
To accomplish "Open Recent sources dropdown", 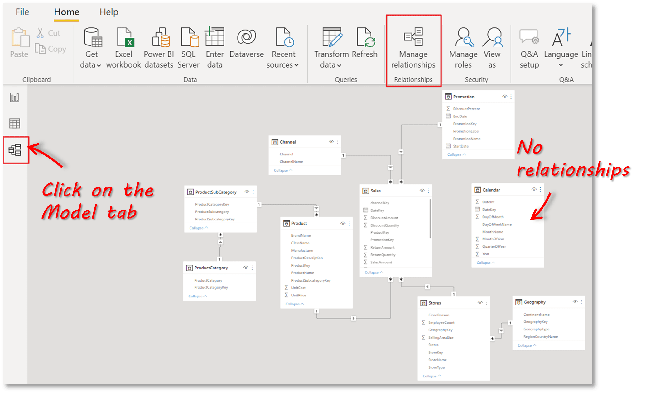I will (x=296, y=65).
